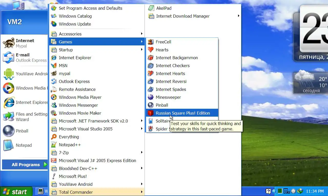Open Internet Explorer in left start panel
The height and width of the screenshot is (196, 328).
(25, 102)
